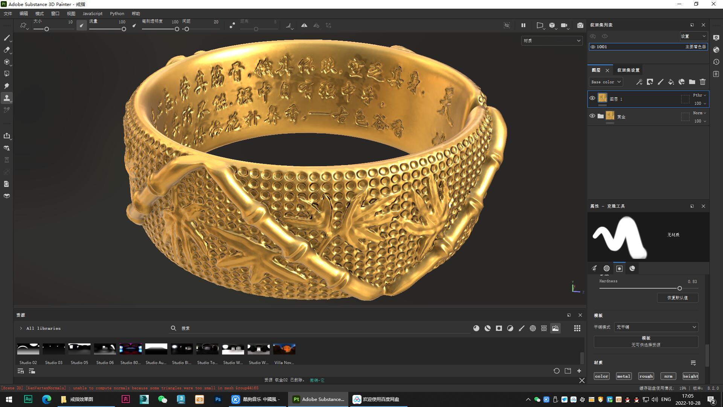Hide the 图层 1 layer
723x407 pixels.
coord(592,99)
